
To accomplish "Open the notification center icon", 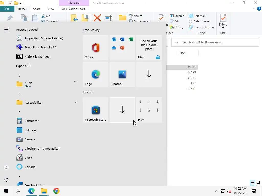I will (x=254, y=191).
